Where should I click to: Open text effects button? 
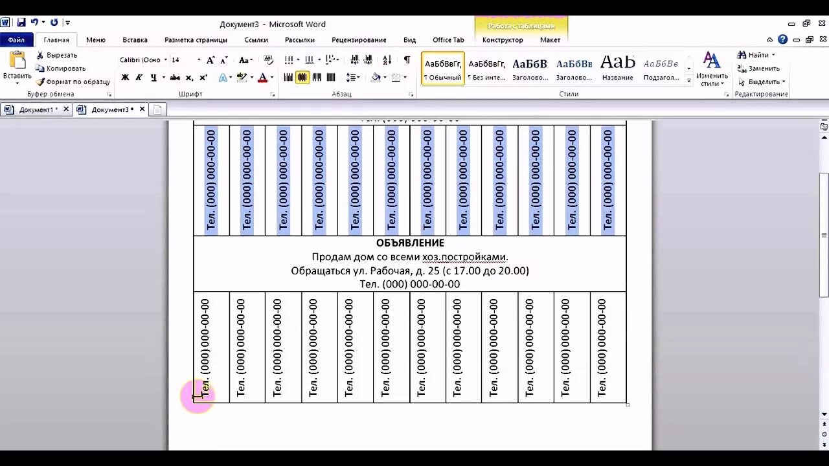click(223, 78)
